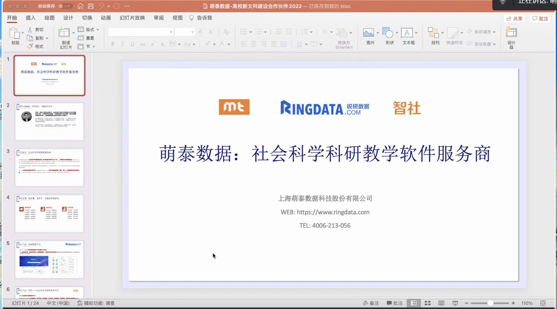
Task: Insert a text box with 文本框
Action: pos(408,37)
